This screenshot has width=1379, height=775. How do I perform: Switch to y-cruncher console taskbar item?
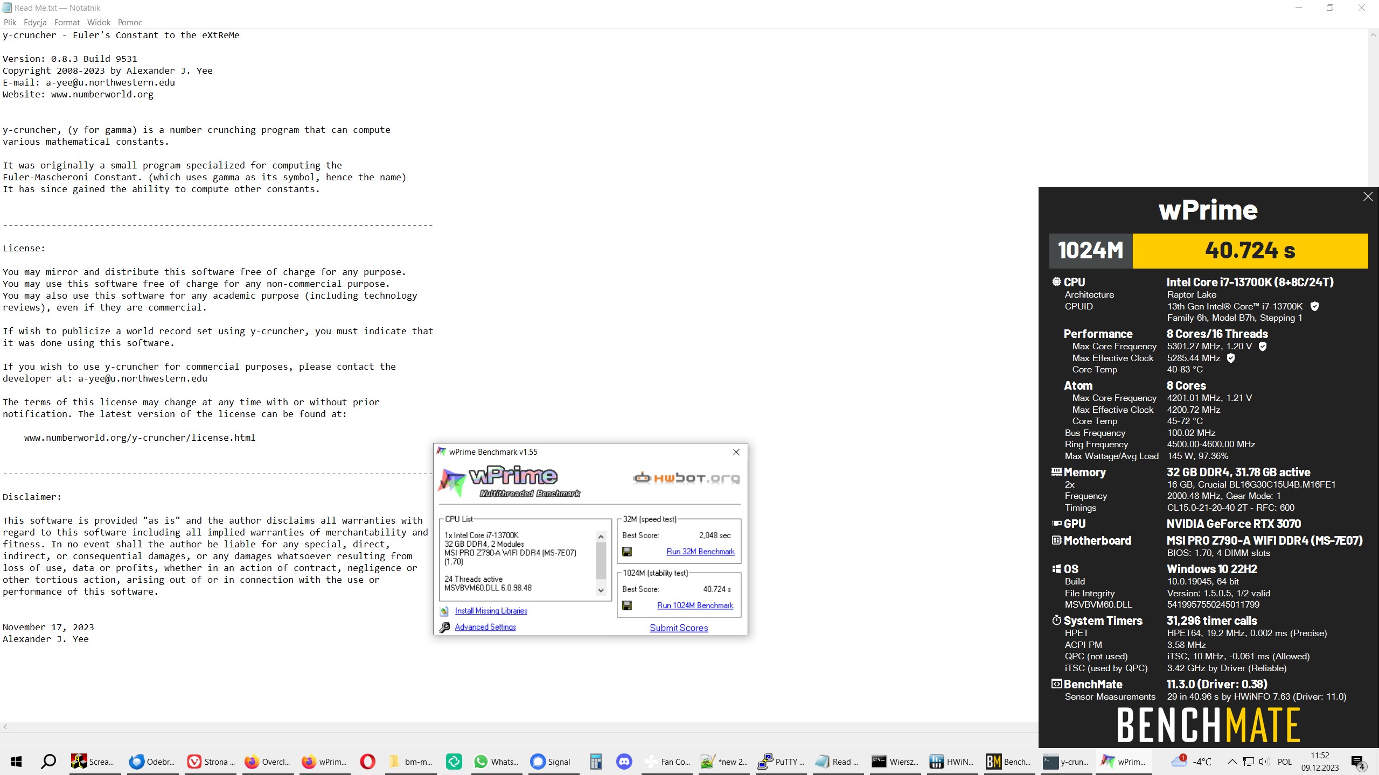pos(1067,762)
